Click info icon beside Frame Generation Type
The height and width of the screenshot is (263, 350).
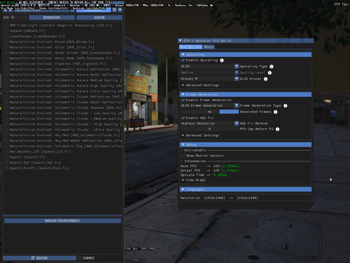tap(285, 106)
